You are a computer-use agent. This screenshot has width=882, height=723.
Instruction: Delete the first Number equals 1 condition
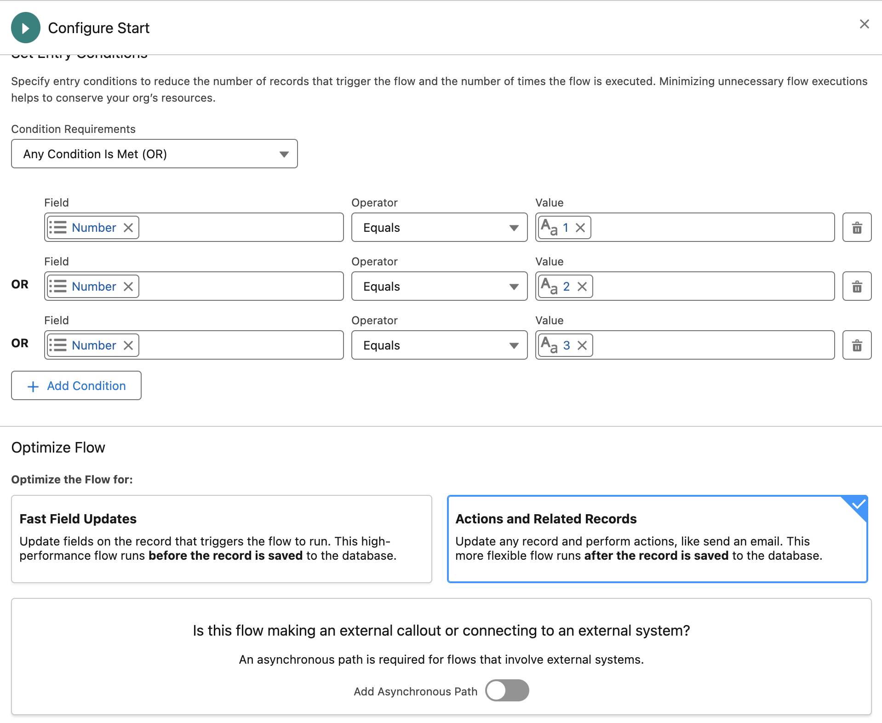tap(857, 227)
